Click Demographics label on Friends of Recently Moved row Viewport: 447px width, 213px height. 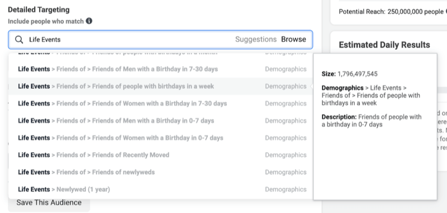pos(286,155)
